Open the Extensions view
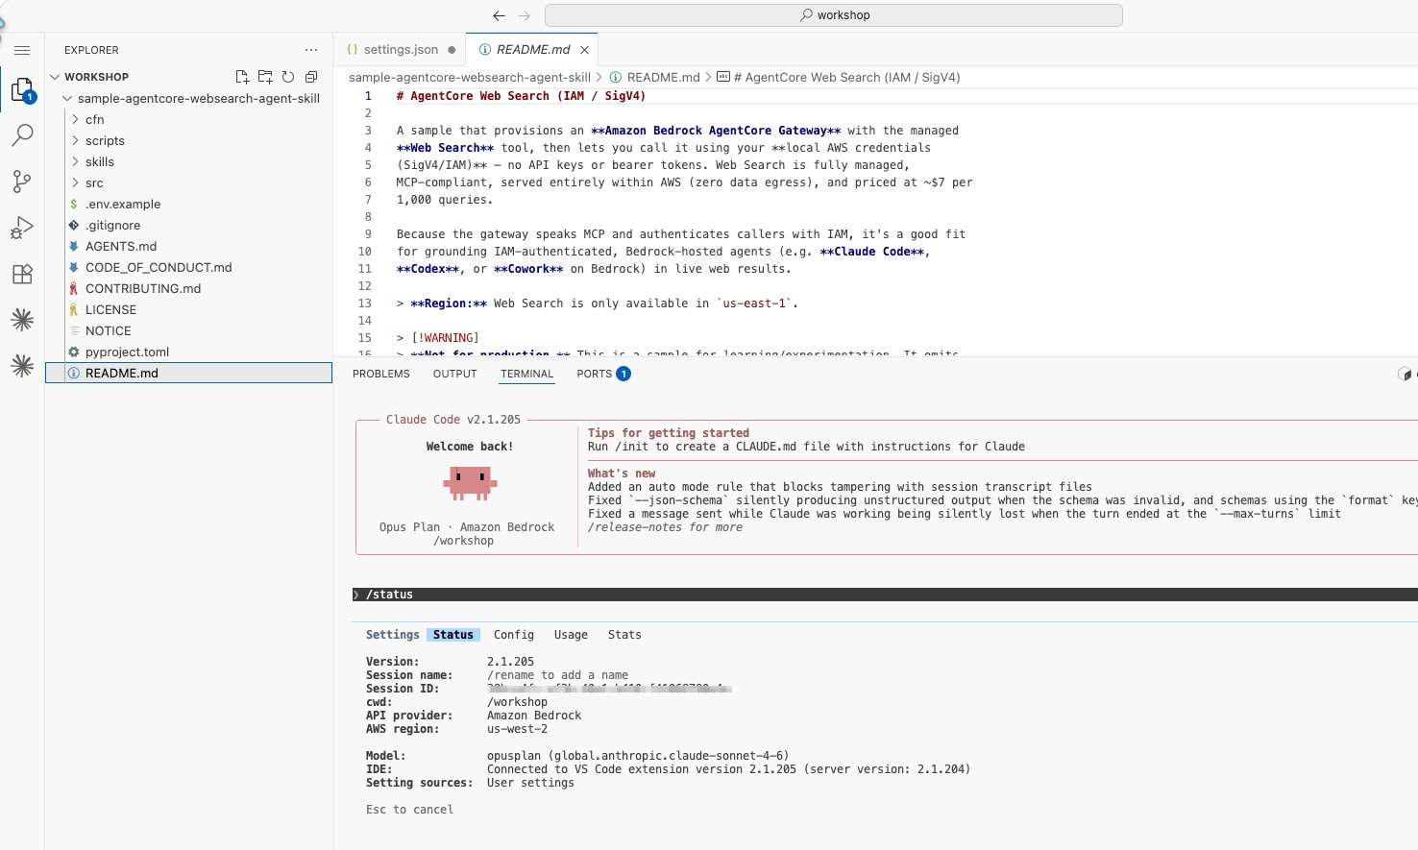The image size is (1418, 850). click(22, 274)
